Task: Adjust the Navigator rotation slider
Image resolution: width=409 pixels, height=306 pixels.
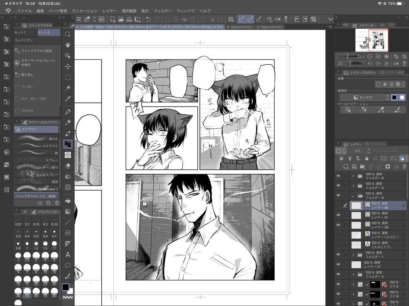Action: pos(350,64)
